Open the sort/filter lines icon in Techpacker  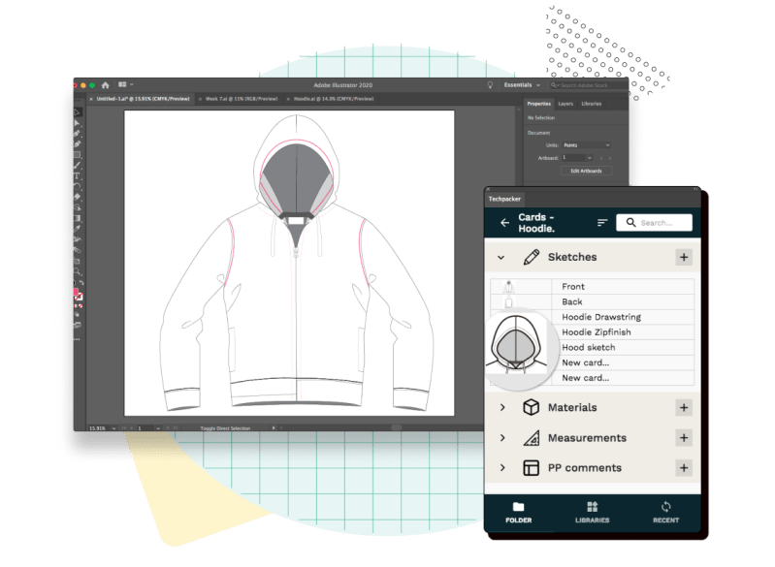[x=602, y=223]
